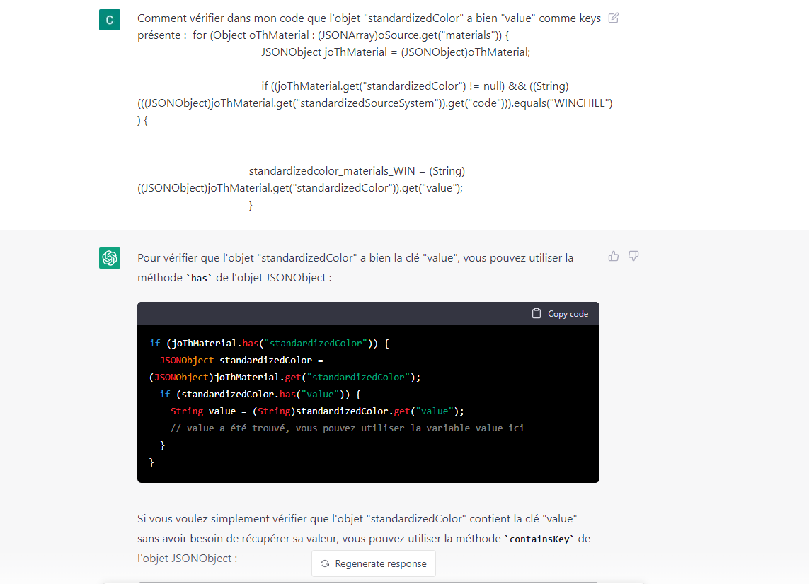The image size is (809, 584).
Task: Click the circular arrows icon in Regenerate response
Action: coord(325,563)
